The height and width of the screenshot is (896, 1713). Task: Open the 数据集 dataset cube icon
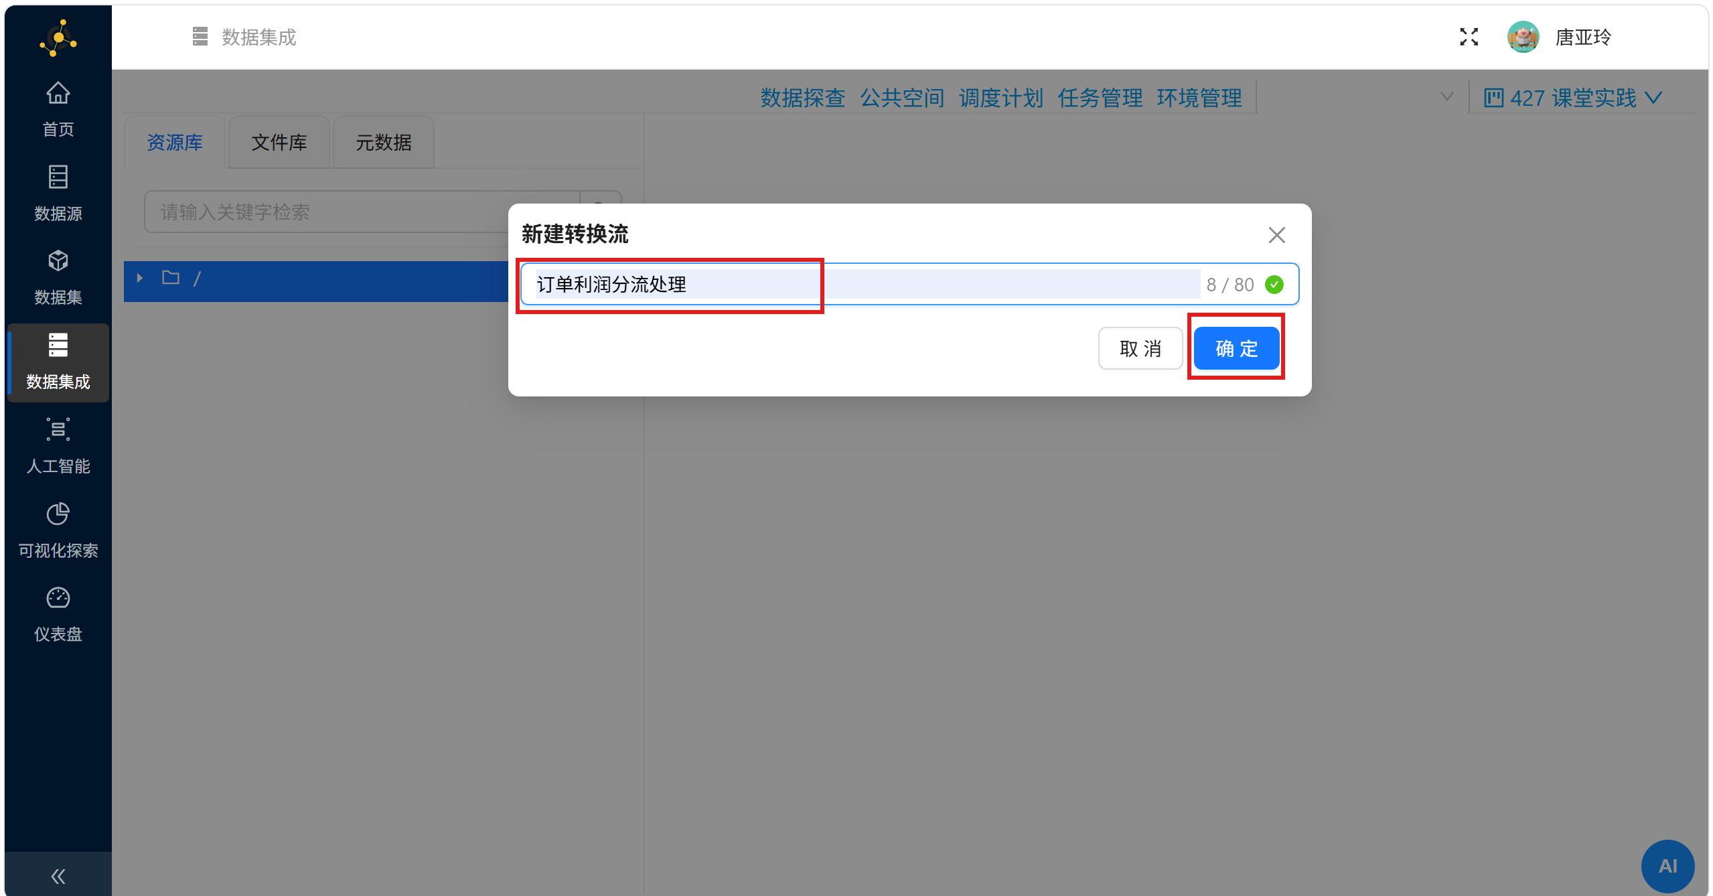click(58, 261)
